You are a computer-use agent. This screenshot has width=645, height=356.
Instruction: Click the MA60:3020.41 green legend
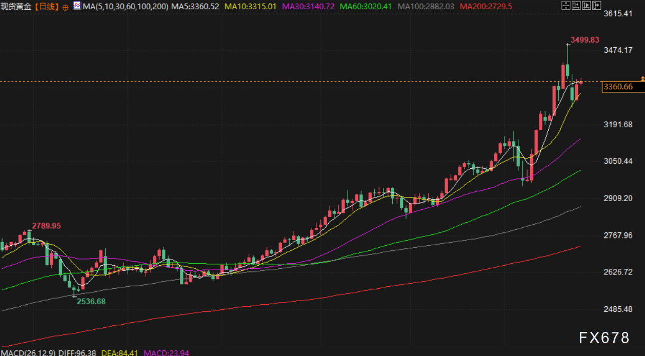click(x=366, y=7)
